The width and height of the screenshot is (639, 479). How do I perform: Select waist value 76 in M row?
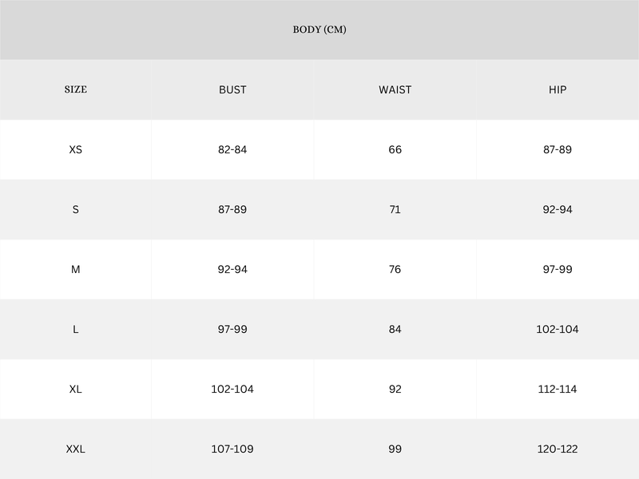(x=395, y=269)
